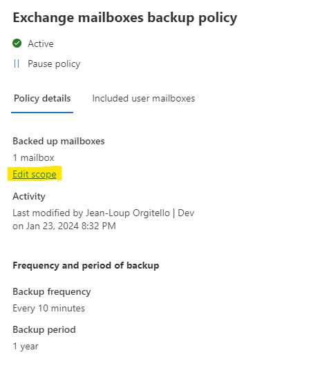Viewport: 311px width, 377px height.
Task: Select the Backed up mailboxes heading
Action: coord(59,141)
